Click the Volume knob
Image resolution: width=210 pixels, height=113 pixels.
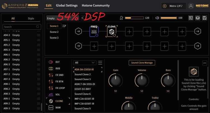pyautogui.click(x=142, y=80)
